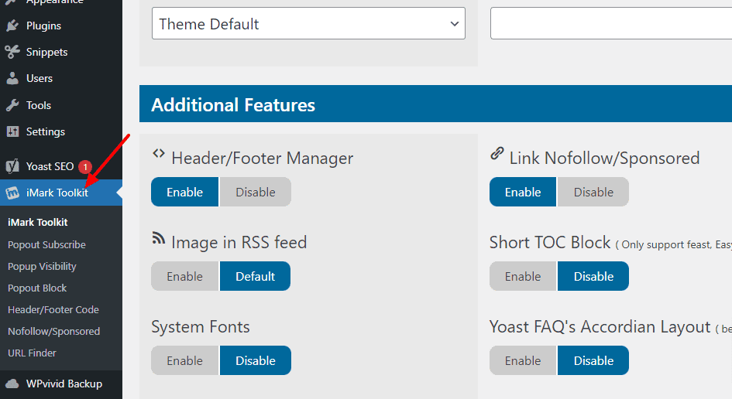732x399 pixels.
Task: Enable System Fonts
Action: click(x=185, y=361)
